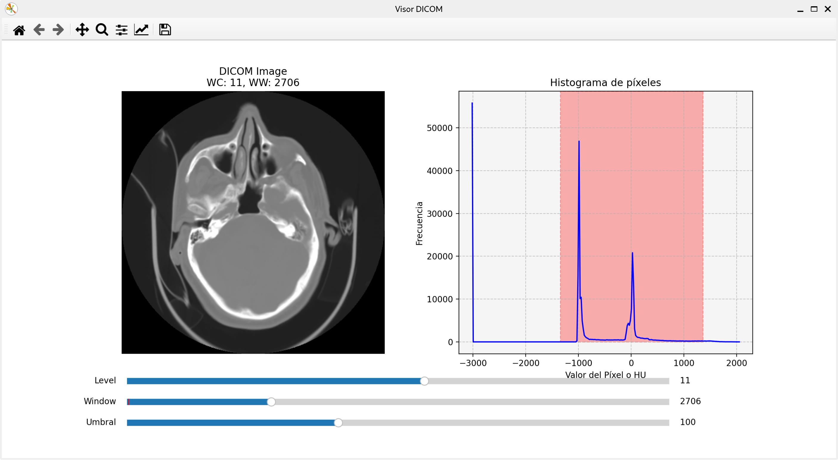The width and height of the screenshot is (838, 460).
Task: Maximize the Visor DICOM window
Action: [x=814, y=9]
